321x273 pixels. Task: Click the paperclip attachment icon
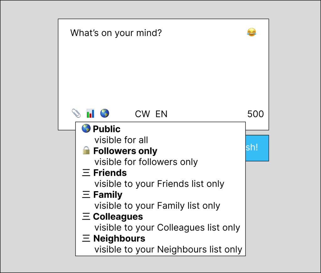pyautogui.click(x=76, y=113)
